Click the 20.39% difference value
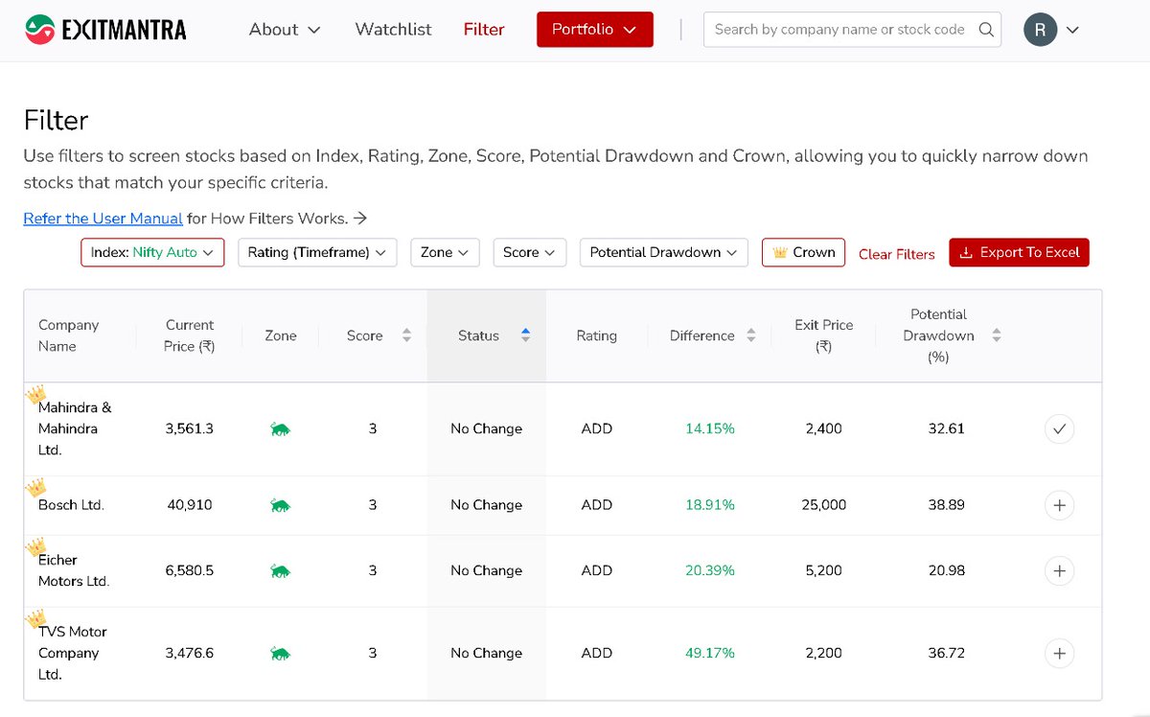Viewport: 1150px width, 717px height. pos(710,571)
